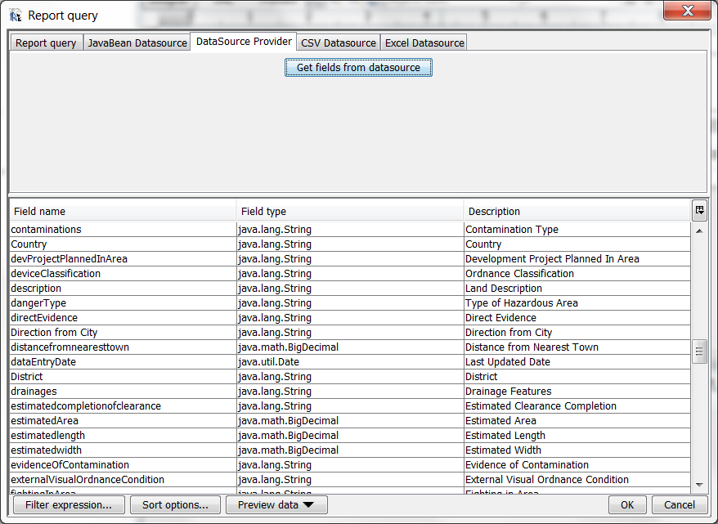Click the Sort options button
This screenshot has height=524, width=718.
click(x=175, y=505)
